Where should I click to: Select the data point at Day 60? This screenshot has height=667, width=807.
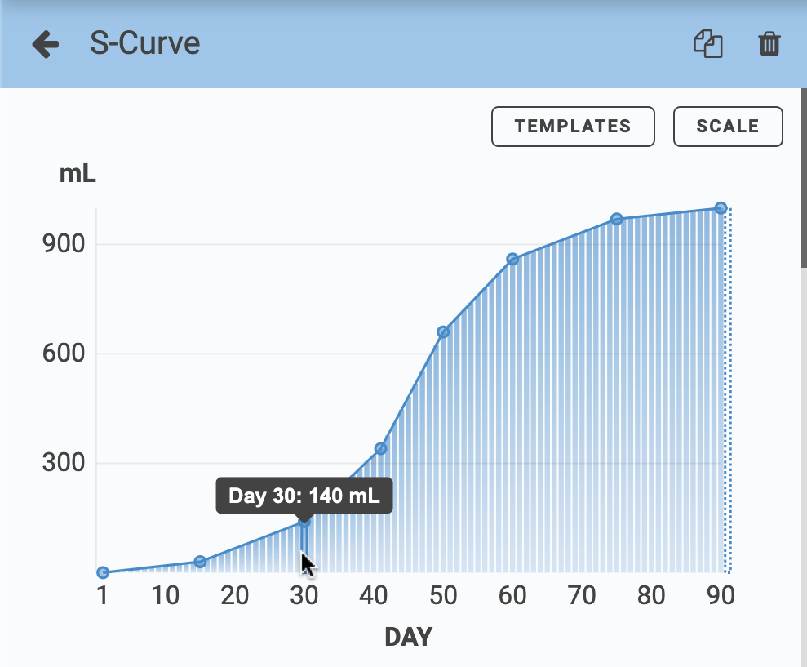(x=513, y=258)
